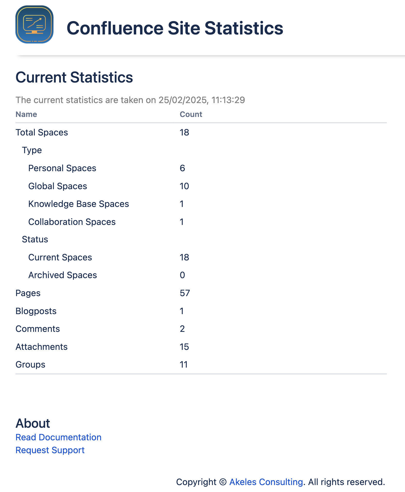
Task: Open the Read Documentation link
Action: pos(58,437)
